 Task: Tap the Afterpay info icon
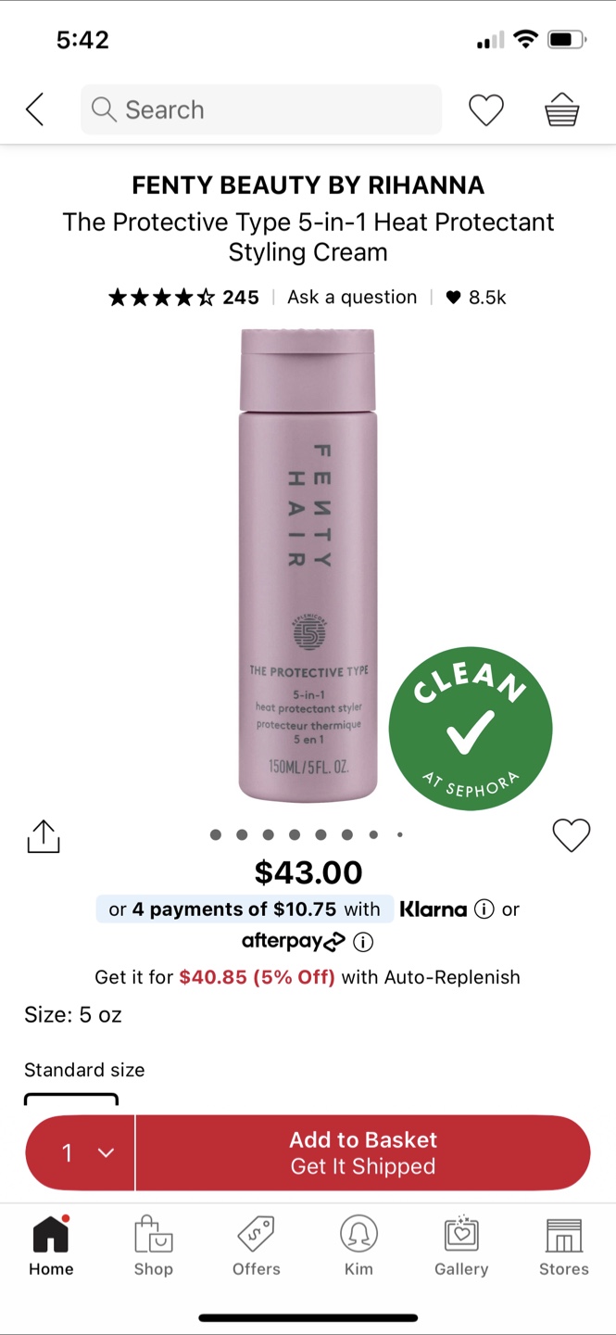[363, 942]
